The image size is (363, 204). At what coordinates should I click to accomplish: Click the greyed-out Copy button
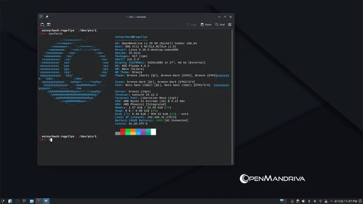click(x=192, y=25)
